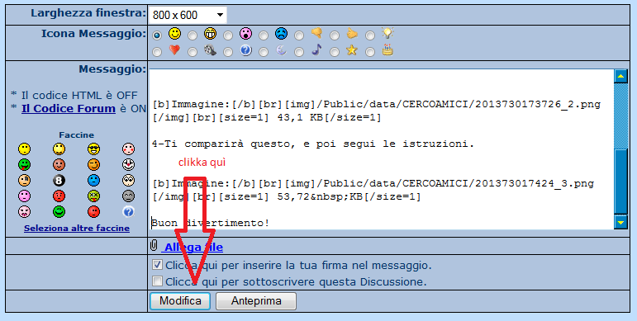Click the Anteprima preview button
Image resolution: width=637 pixels, height=321 pixels.
[x=256, y=301]
